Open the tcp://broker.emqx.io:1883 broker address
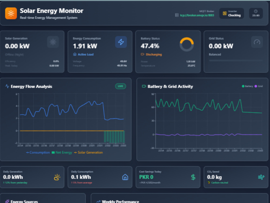The height and width of the screenshot is (203, 270). click(x=197, y=15)
